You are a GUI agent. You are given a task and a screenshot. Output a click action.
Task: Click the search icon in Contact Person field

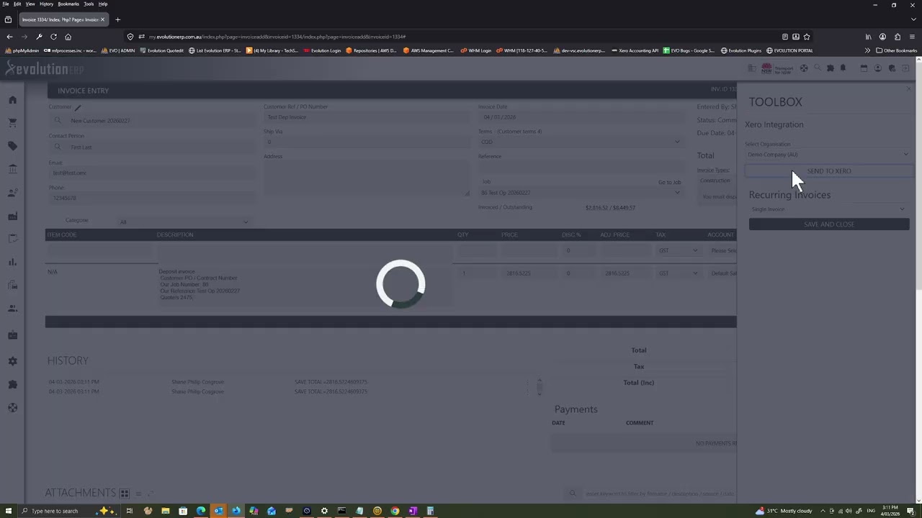click(58, 147)
